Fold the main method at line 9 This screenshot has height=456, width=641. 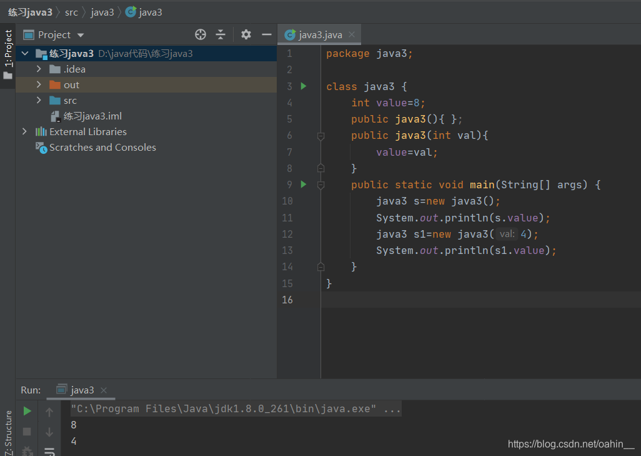pos(321,185)
